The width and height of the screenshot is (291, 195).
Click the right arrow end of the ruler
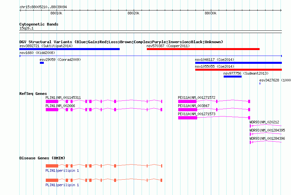coord(281,10)
